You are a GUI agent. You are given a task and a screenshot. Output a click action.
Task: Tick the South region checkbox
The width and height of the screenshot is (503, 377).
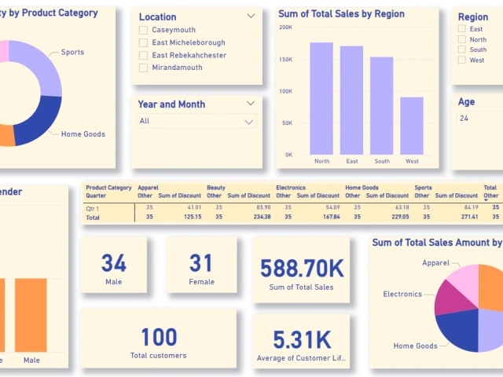(462, 49)
